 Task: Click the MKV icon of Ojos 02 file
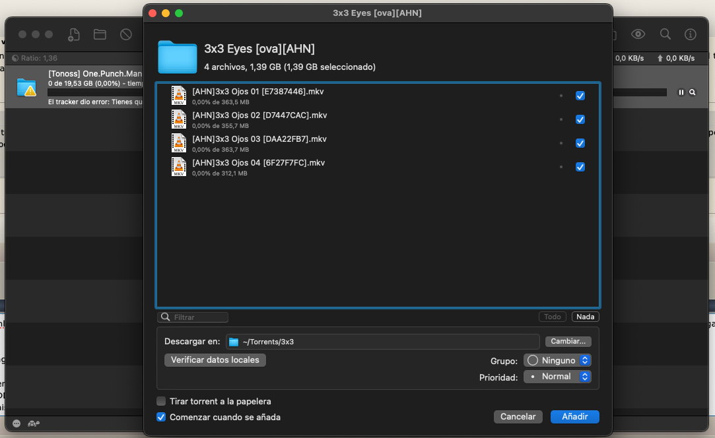coord(179,119)
